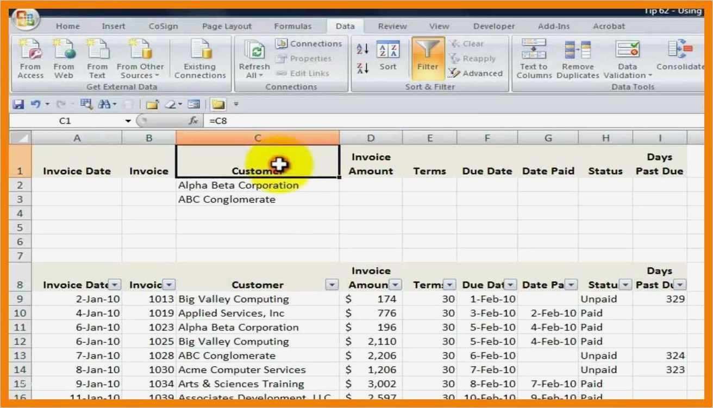Select column G by its header

pyautogui.click(x=548, y=138)
